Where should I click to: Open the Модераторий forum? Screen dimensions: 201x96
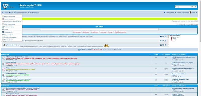(11, 68)
